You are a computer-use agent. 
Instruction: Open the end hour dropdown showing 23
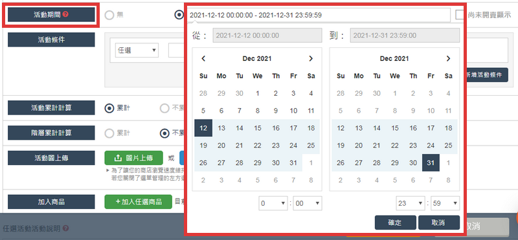[411, 203]
